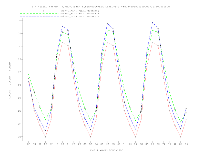Select the green legend entry PARM=F_MEAN MODEL=NAM/218
The height and width of the screenshot is (157, 203).
(79, 14)
